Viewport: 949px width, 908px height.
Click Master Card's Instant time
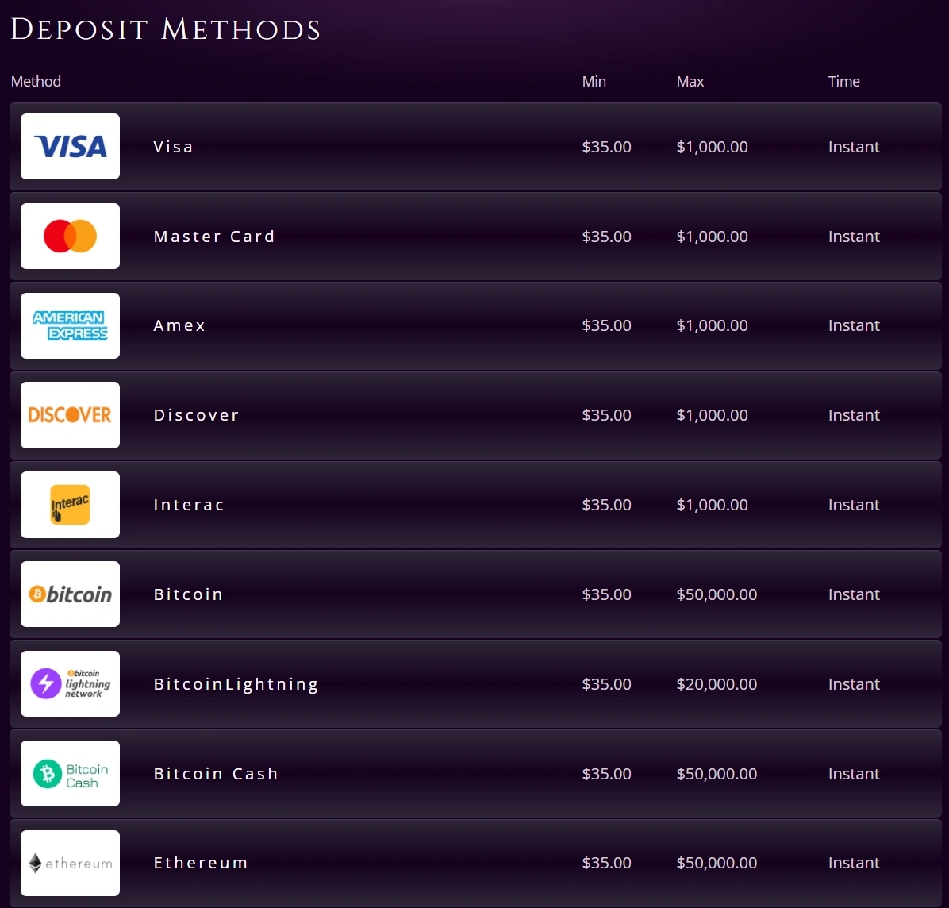[853, 237]
